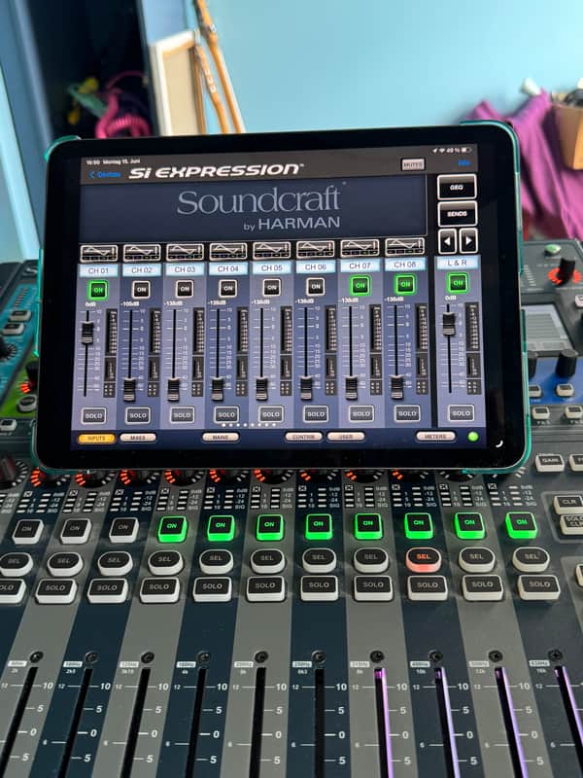
Task: Activate the ON button for CH 05
Action: (x=272, y=287)
